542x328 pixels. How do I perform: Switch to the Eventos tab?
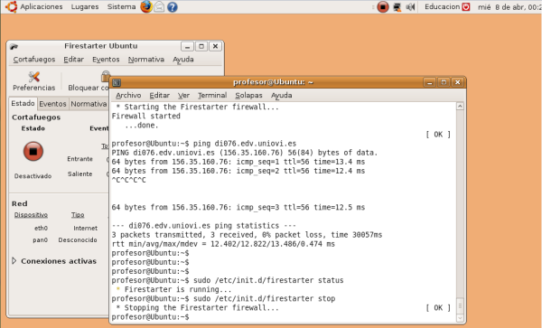[52, 104]
